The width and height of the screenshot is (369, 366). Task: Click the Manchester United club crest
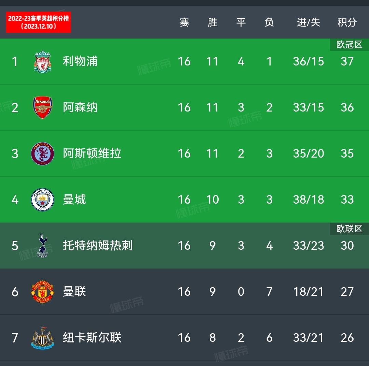click(x=43, y=292)
